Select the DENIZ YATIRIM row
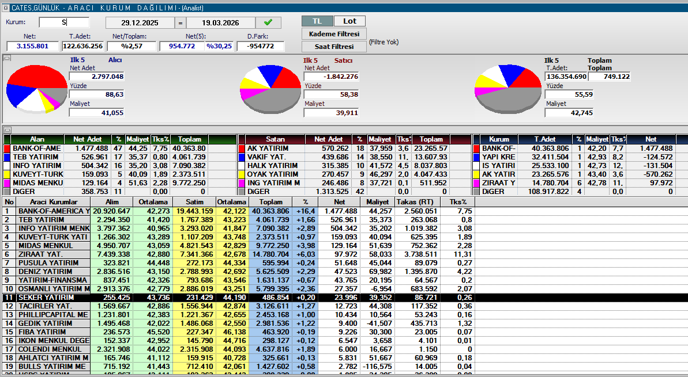 [239, 272]
